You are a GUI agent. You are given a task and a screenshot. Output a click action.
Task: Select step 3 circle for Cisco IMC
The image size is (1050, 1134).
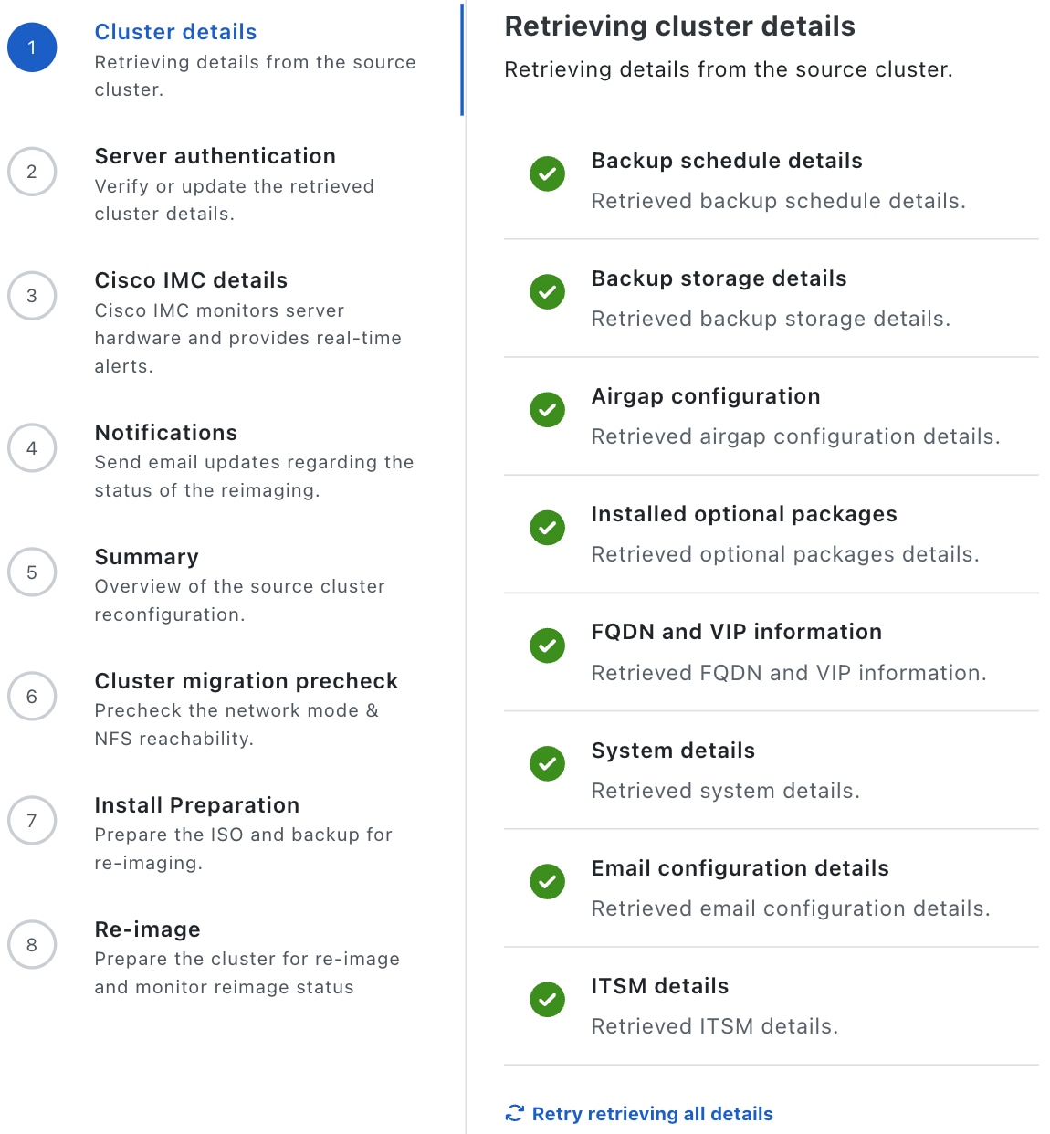tap(32, 296)
